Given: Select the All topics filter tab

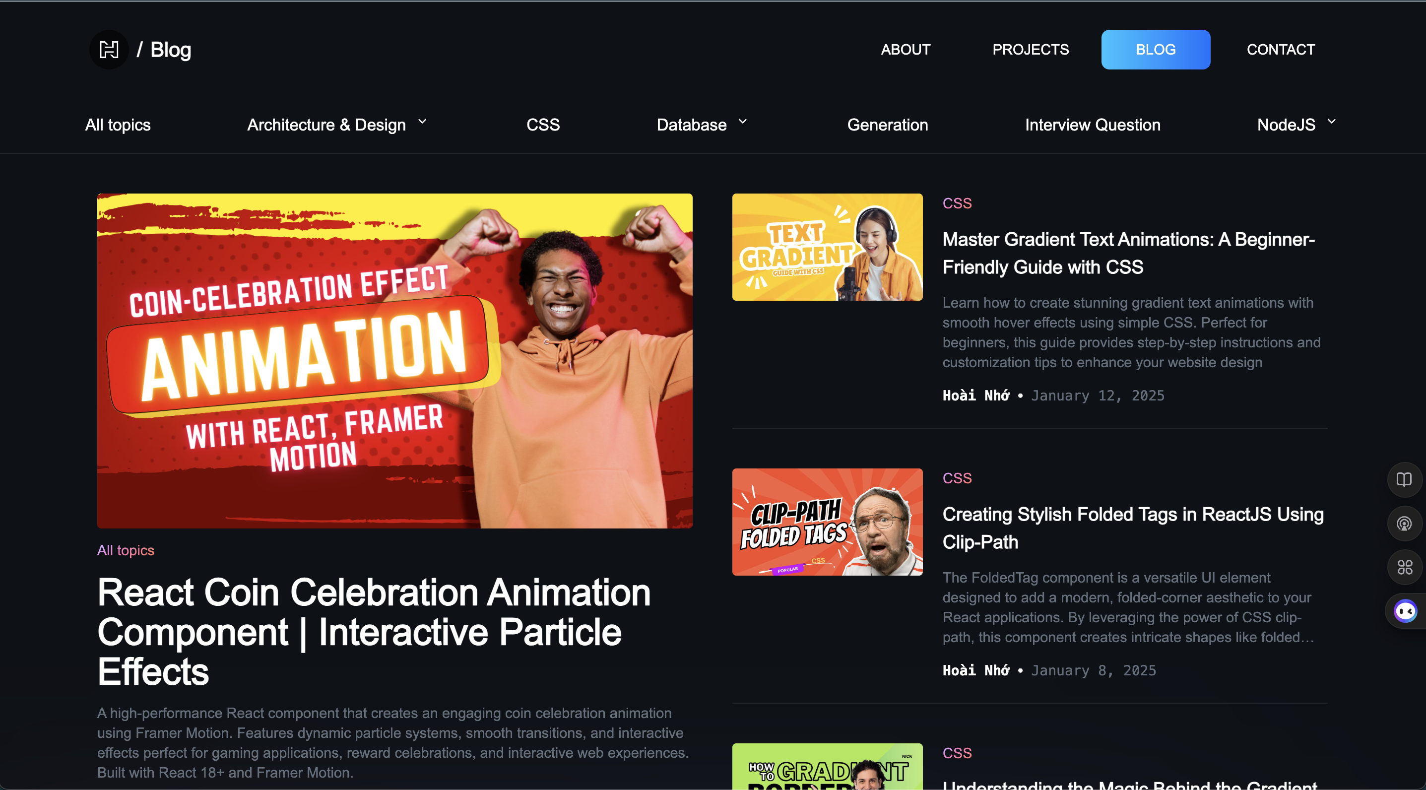Looking at the screenshot, I should coord(118,125).
